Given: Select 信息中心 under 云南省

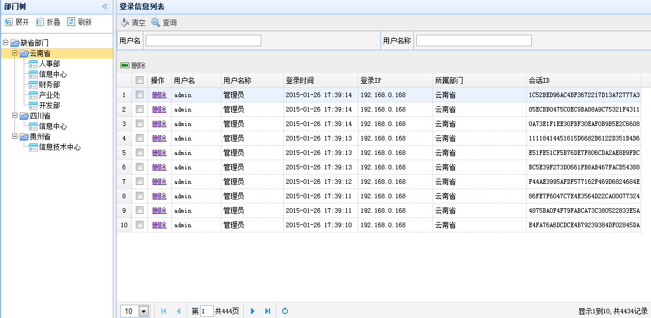Looking at the screenshot, I should point(53,75).
